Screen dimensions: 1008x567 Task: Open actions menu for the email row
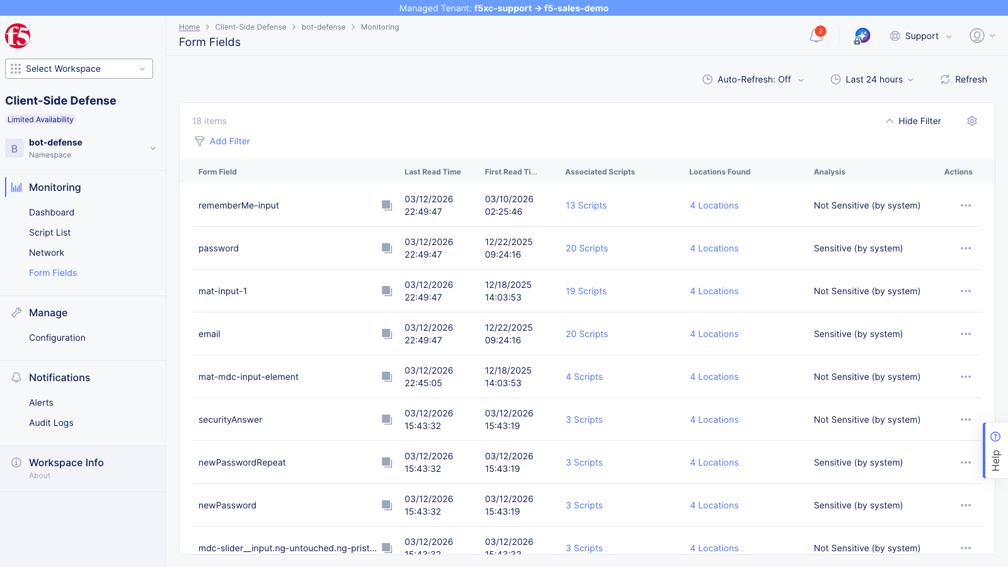click(x=965, y=334)
